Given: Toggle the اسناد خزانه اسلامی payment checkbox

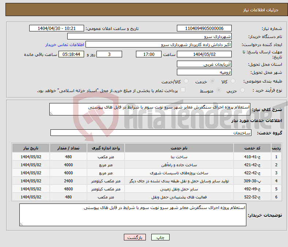Looking at the screenshot, I should click(183, 90).
